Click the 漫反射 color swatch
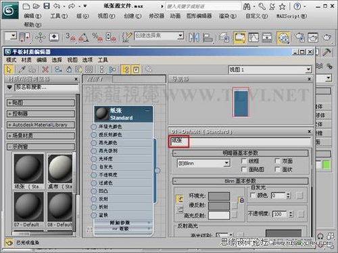This screenshot has width=338, height=253. pyautogui.click(x=219, y=206)
